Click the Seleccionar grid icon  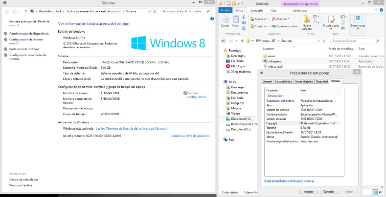click(x=358, y=18)
